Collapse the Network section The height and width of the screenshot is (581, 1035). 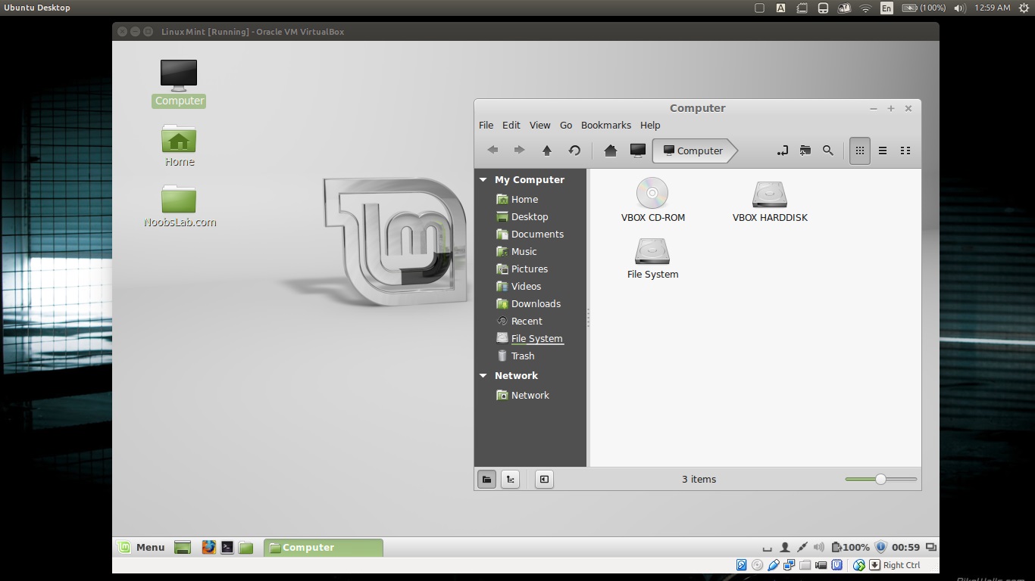click(483, 376)
